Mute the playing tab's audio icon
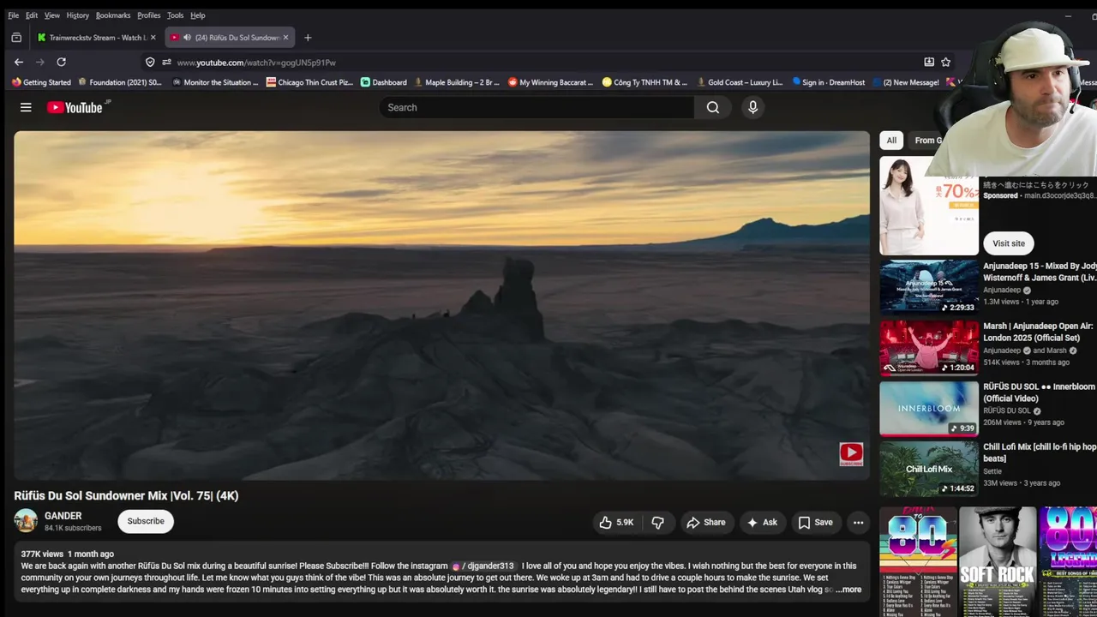1097x617 pixels. point(187,38)
